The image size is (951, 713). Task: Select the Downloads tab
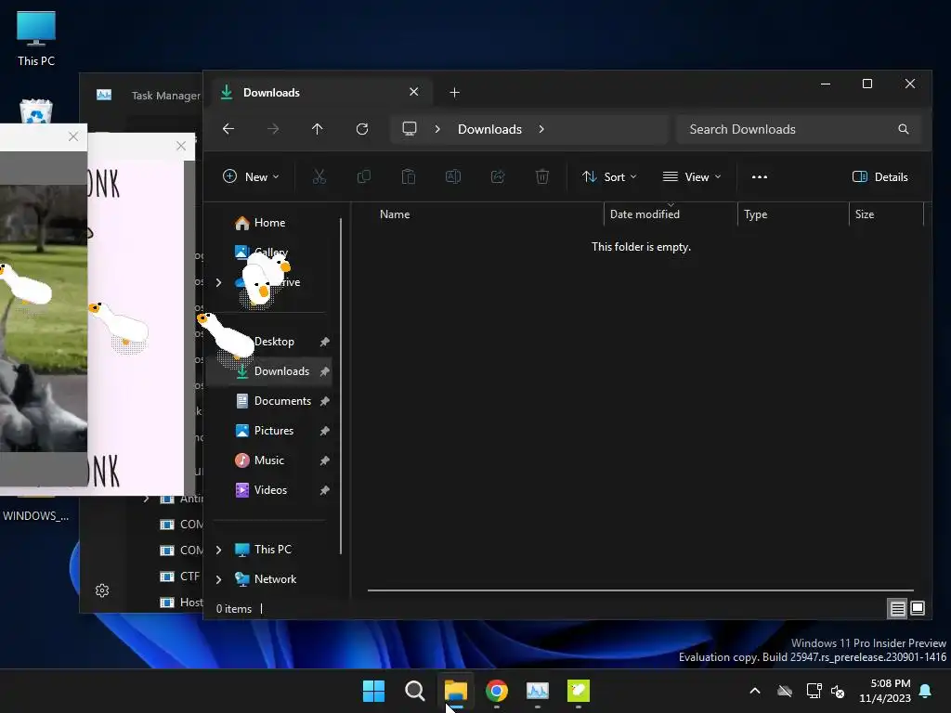(x=319, y=92)
